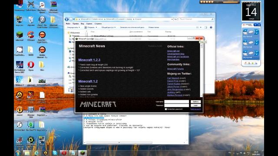
Task: Click the Открыть toolbar button in Explorer
Action: [91, 27]
